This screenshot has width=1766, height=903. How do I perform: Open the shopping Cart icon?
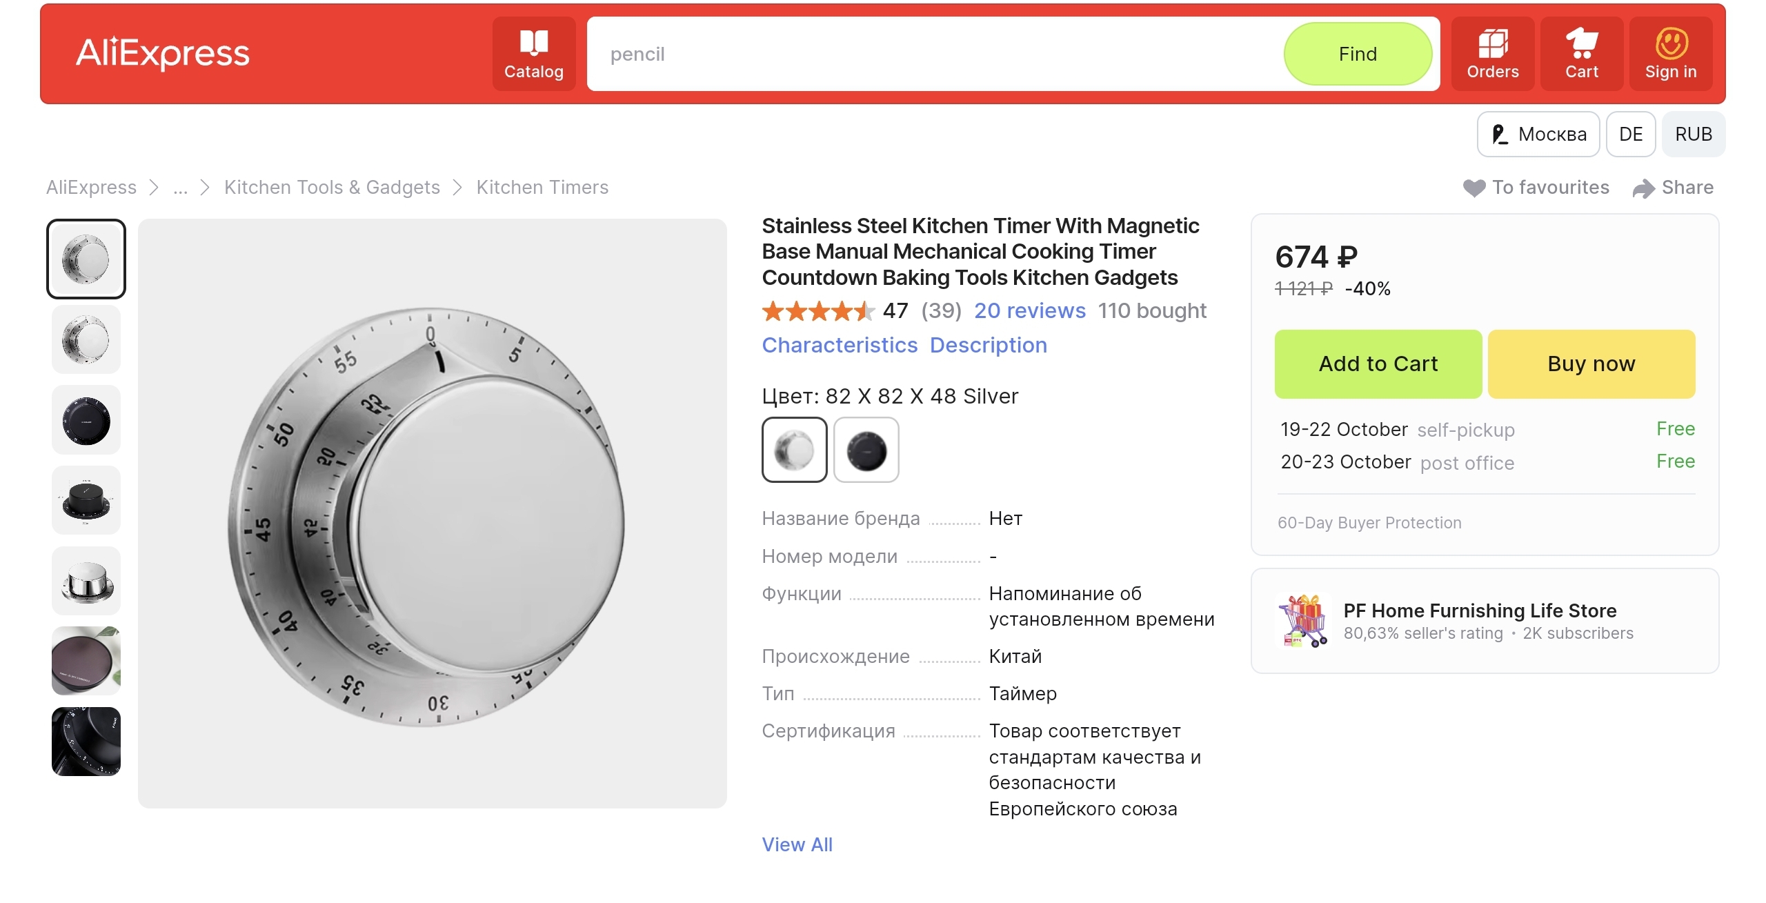coord(1581,43)
